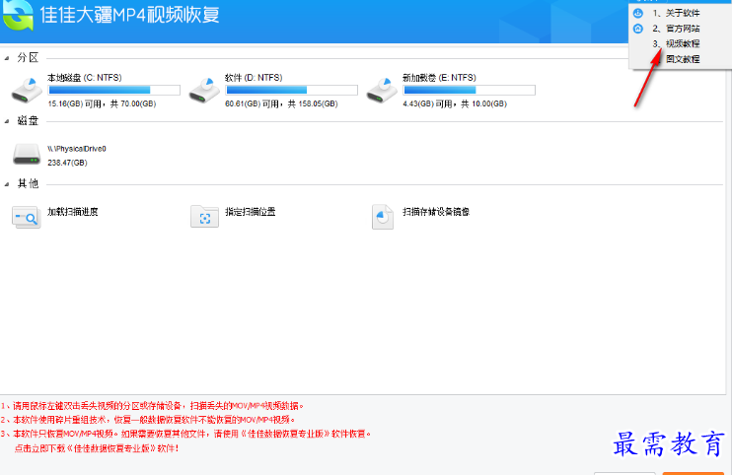Screen dimensions: 733x475
Task: Select the 本地磁盘 (C: NTFS) label
Action: tap(85, 78)
